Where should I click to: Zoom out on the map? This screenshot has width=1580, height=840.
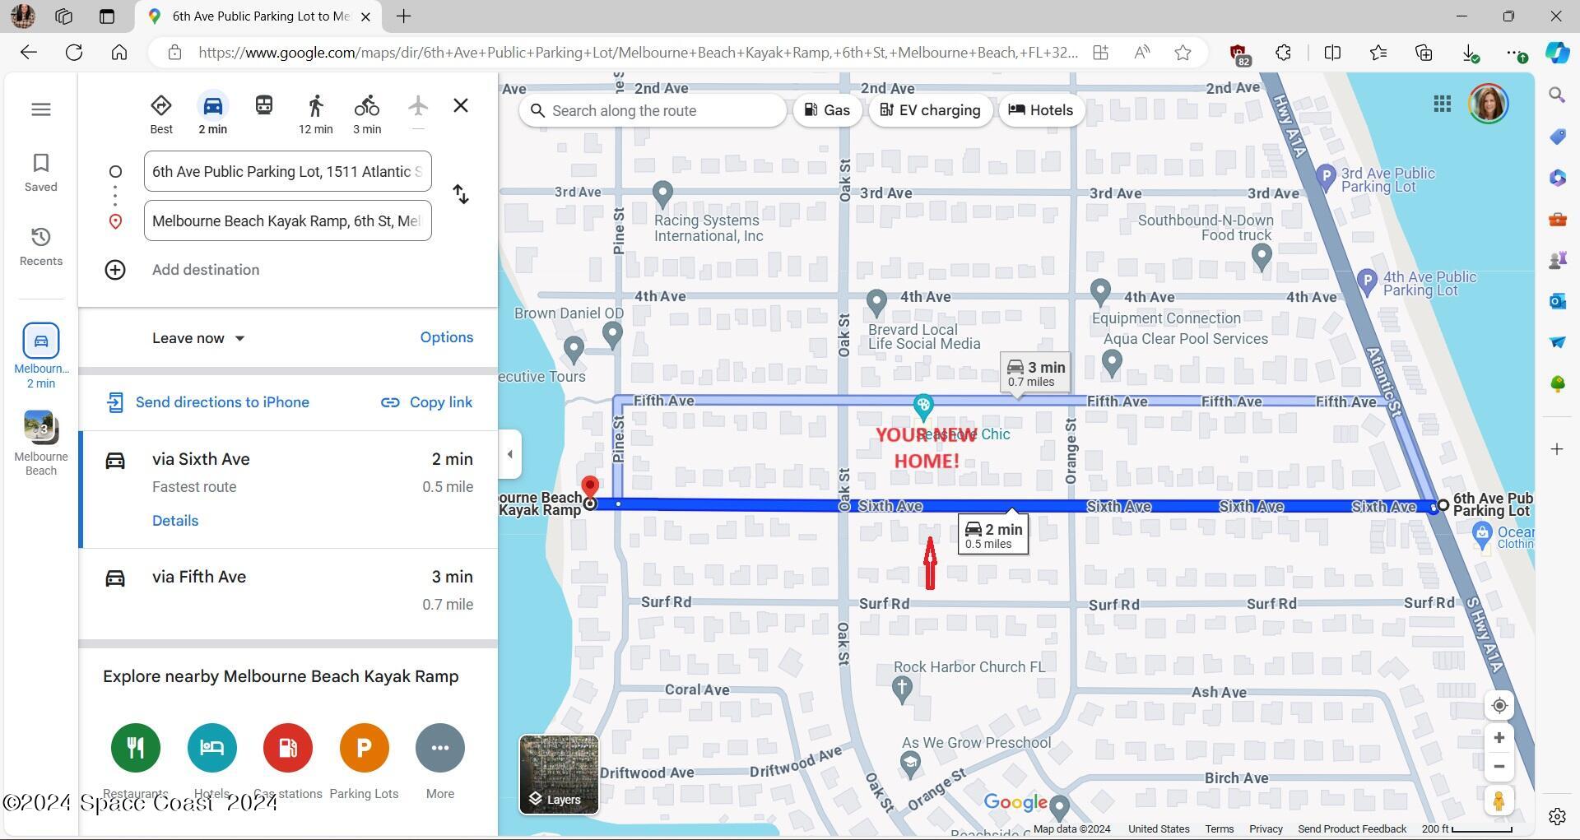pos(1499,767)
